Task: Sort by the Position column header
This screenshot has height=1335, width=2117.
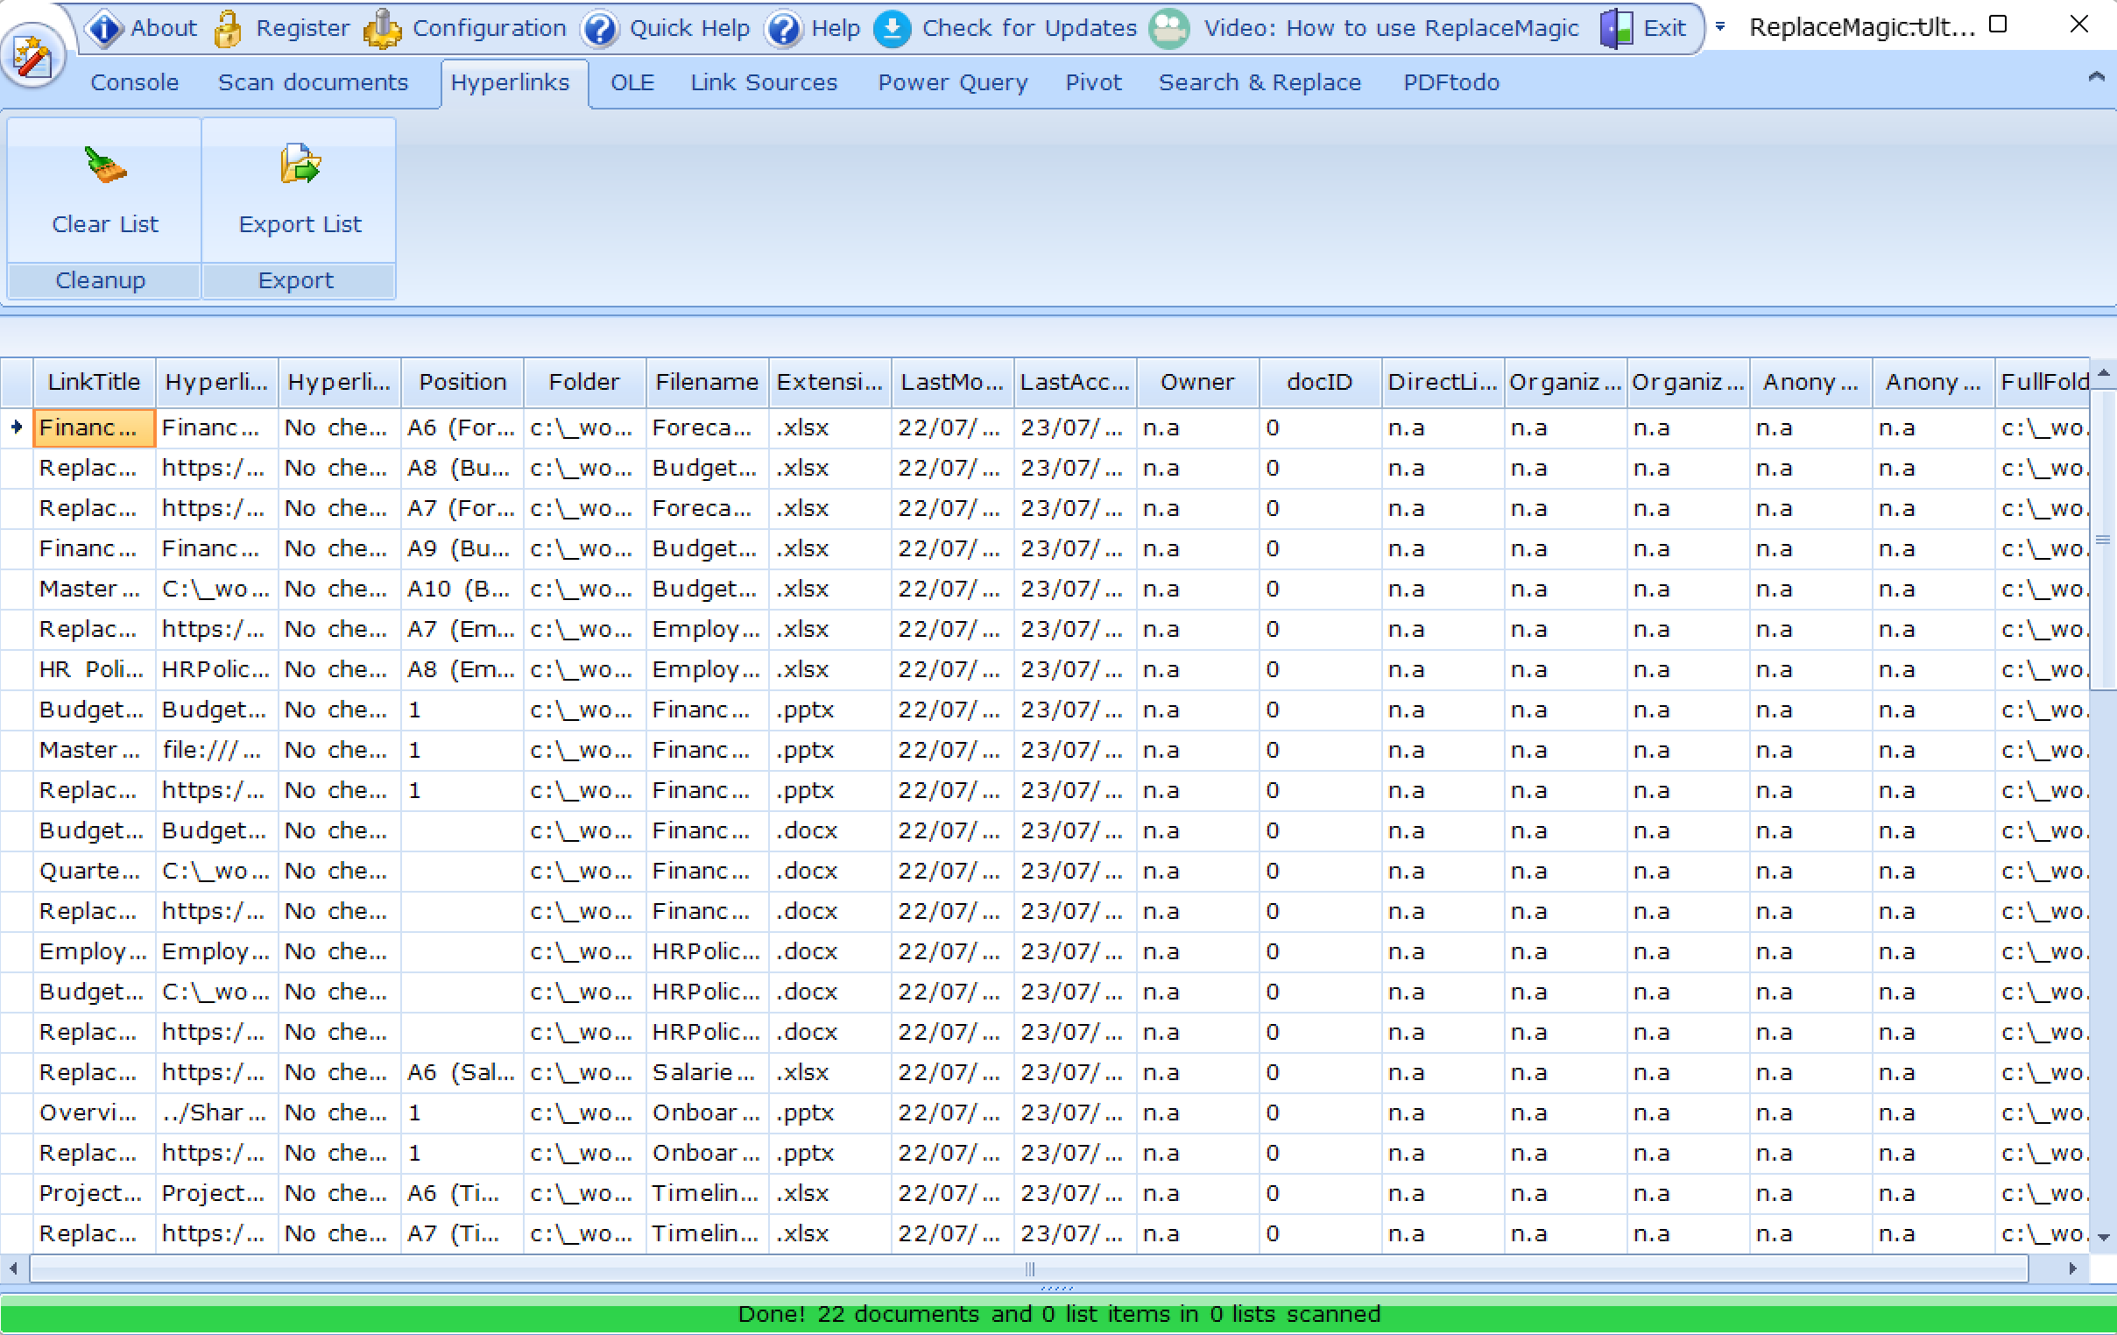Action: coord(462,383)
